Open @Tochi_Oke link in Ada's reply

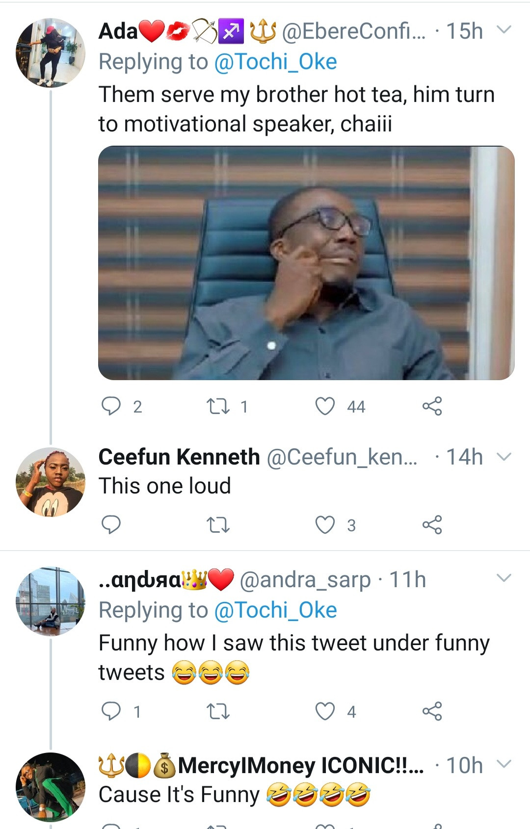pyautogui.click(x=275, y=62)
